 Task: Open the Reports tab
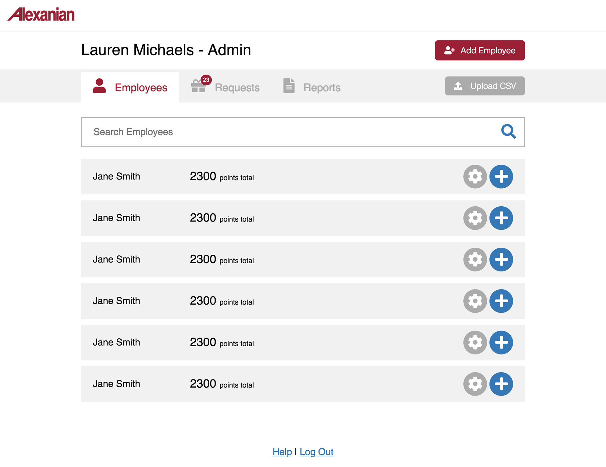point(312,87)
